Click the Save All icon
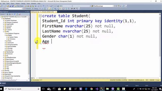The image size is (162, 91). pyautogui.click(x=13, y=6)
